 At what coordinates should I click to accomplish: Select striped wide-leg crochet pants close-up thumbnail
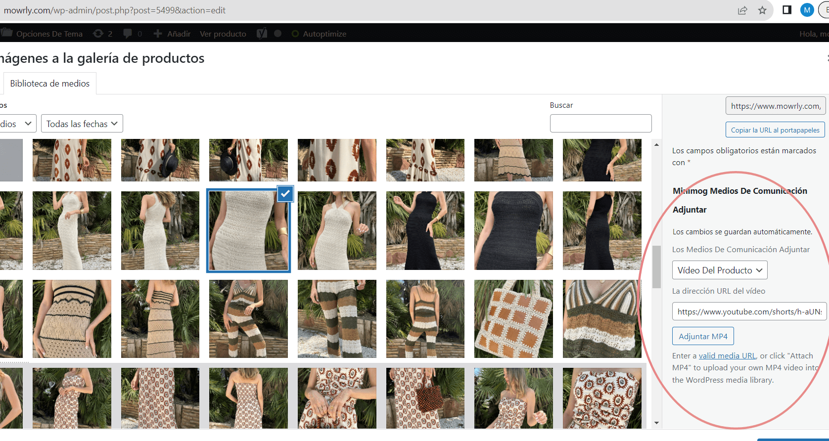pos(337,319)
